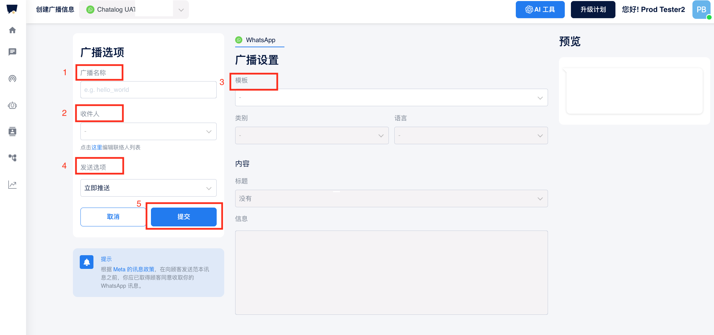Open the chat messages sidebar icon
This screenshot has width=714, height=335.
12,52
